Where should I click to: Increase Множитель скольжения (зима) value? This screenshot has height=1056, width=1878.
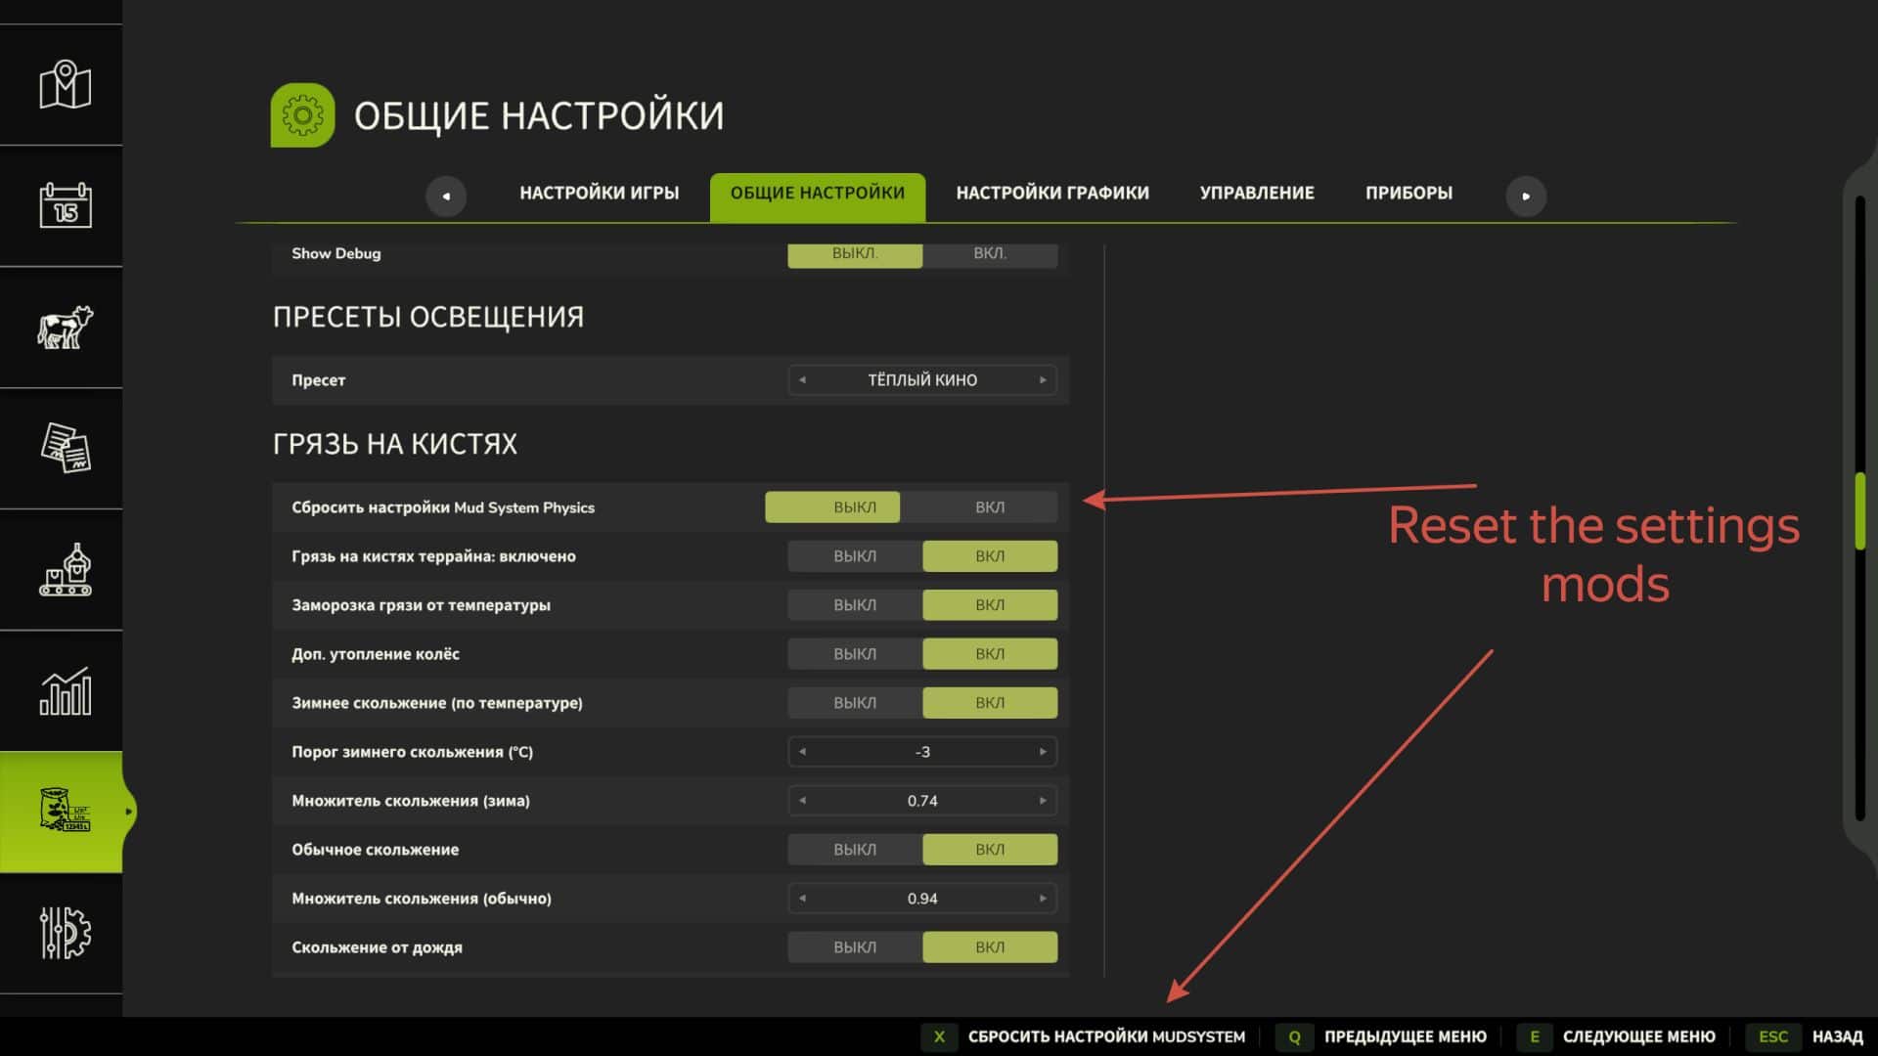pyautogui.click(x=1043, y=801)
